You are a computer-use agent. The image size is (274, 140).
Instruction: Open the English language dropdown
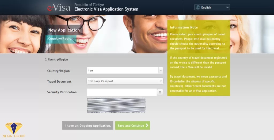tap(212, 7)
